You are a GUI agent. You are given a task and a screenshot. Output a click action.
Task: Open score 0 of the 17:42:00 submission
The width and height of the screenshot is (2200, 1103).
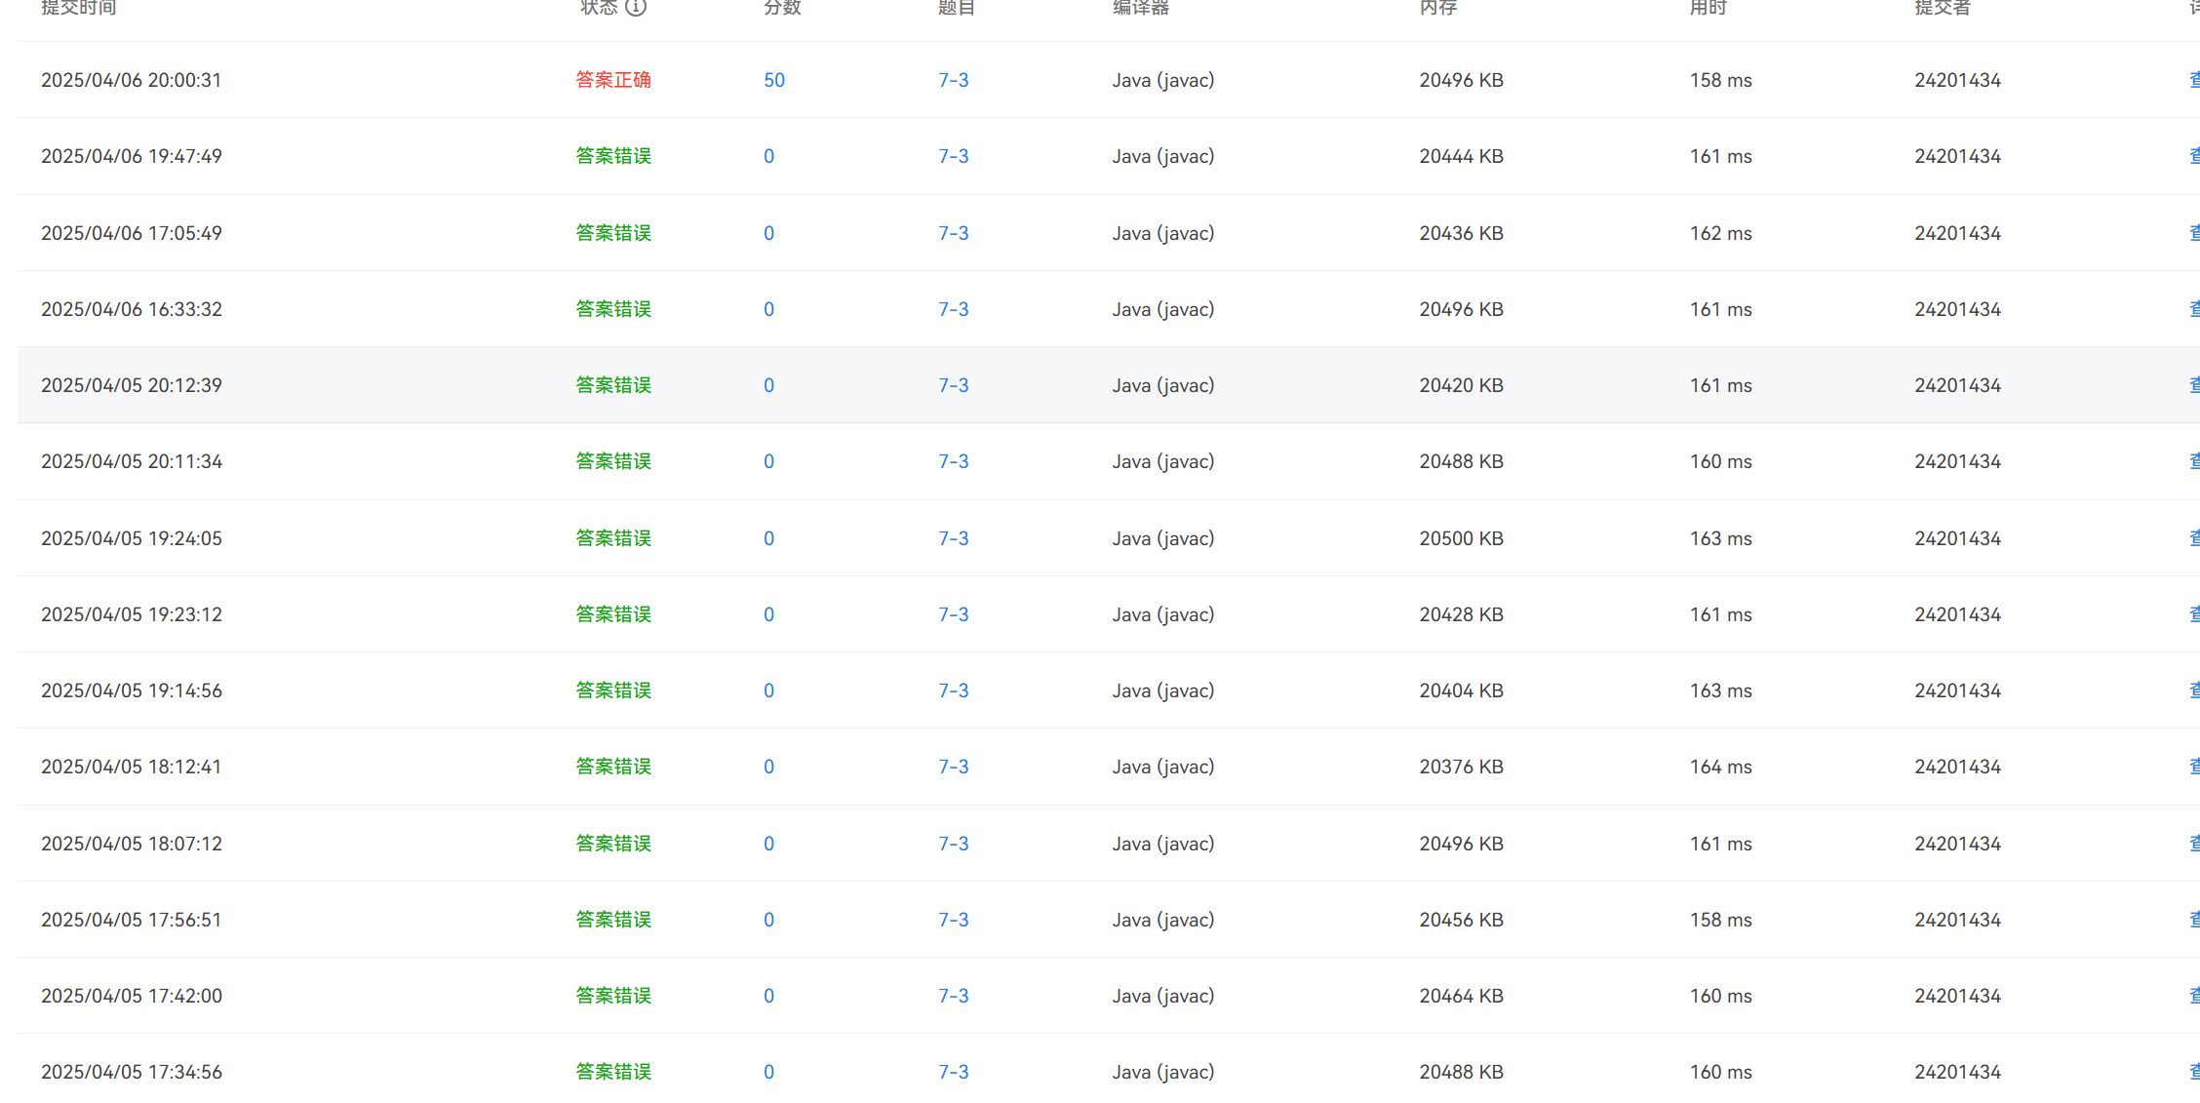click(768, 996)
